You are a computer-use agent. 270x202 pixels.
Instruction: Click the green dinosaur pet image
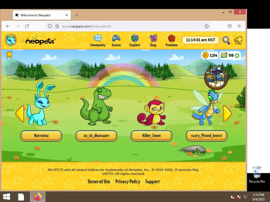96,106
